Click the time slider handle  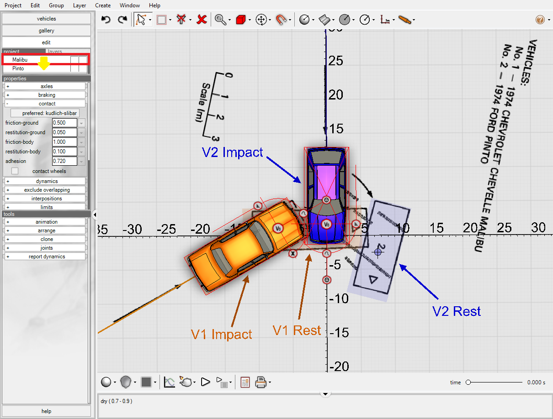coord(468,382)
